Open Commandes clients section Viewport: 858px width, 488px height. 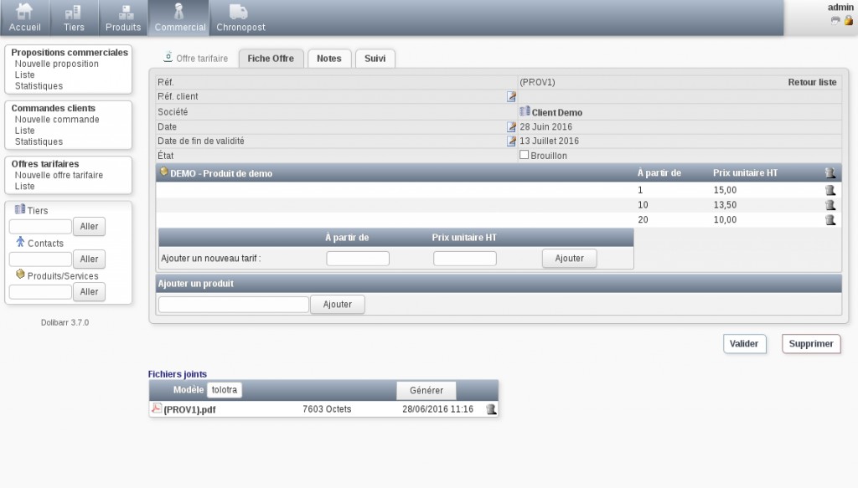[53, 108]
